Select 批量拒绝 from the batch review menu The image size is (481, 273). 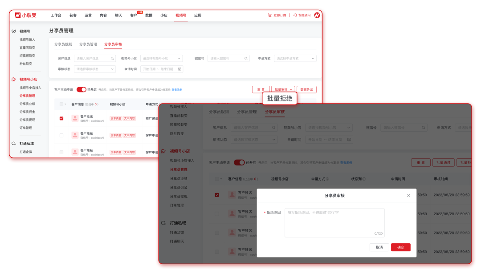coord(279,98)
